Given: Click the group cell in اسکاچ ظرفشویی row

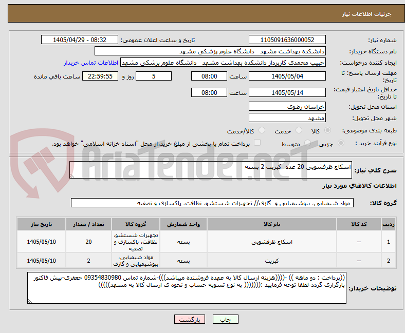Looking at the screenshot, I should pos(136,242).
